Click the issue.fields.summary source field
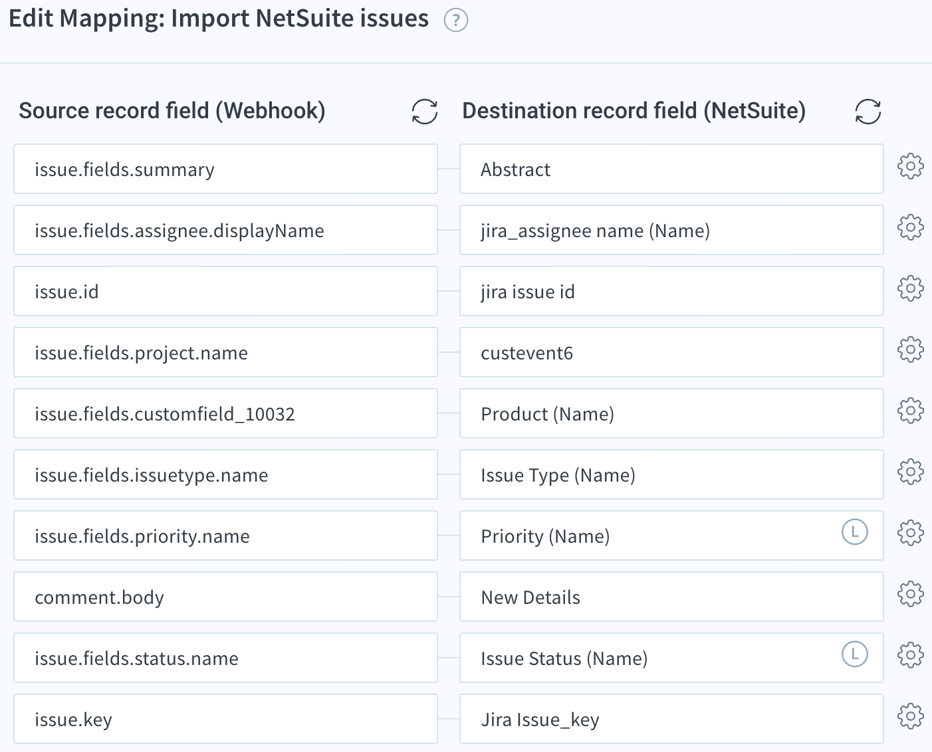Screen dimensions: 932x752 point(225,169)
